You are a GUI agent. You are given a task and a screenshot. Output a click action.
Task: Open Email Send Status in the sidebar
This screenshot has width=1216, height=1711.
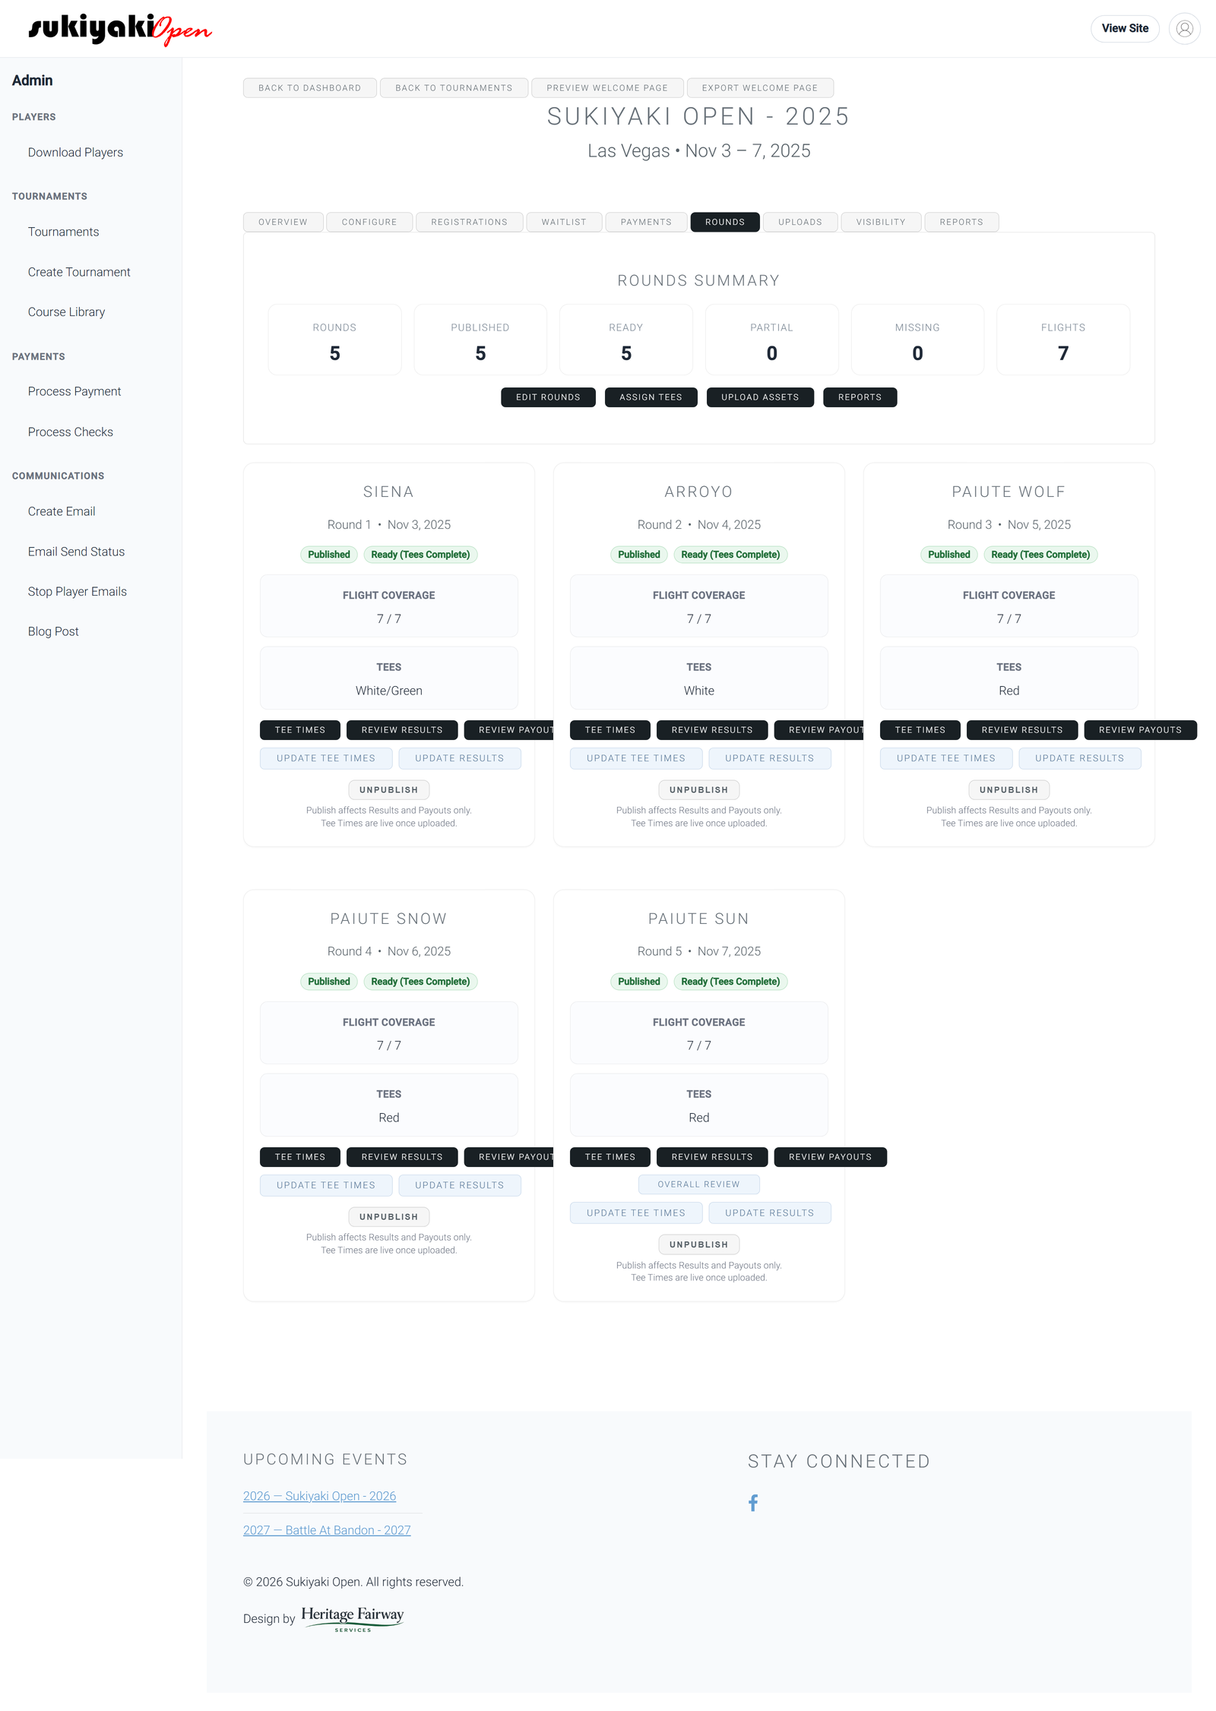point(76,552)
